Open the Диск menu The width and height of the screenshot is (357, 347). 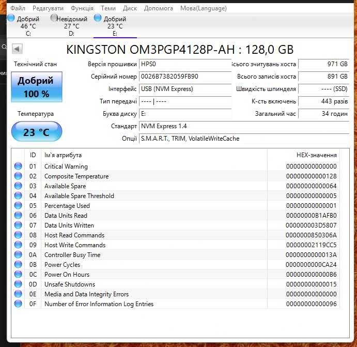point(130,8)
